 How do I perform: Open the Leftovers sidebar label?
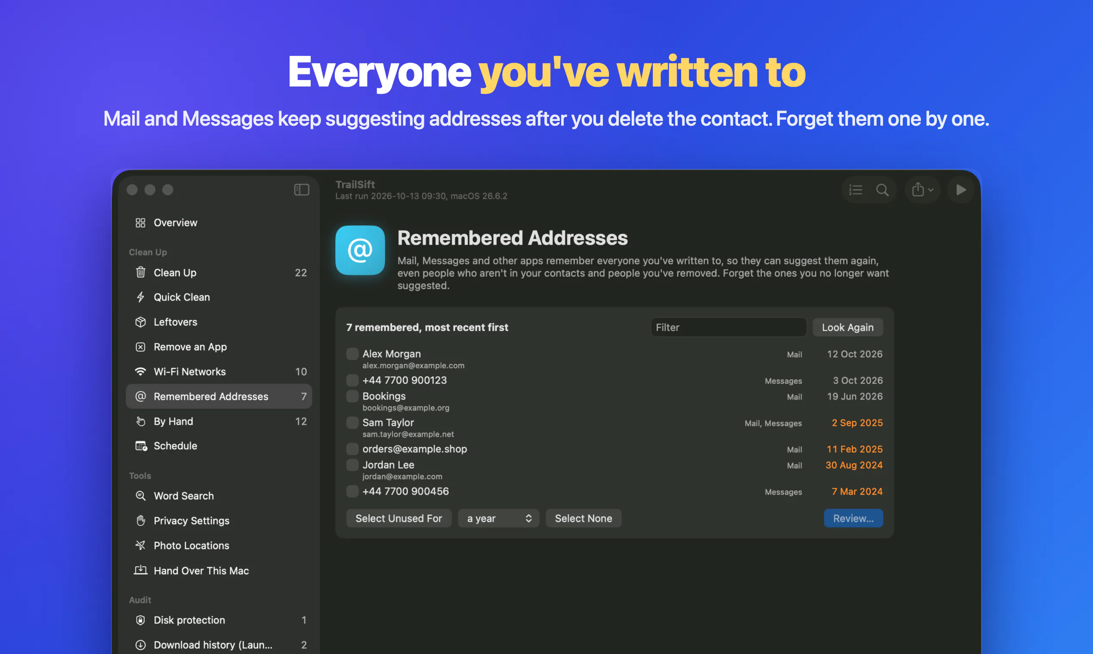pyautogui.click(x=176, y=322)
